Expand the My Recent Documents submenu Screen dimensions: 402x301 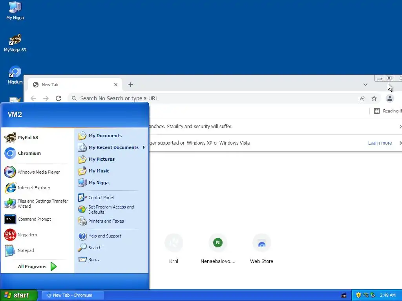[x=112, y=147]
